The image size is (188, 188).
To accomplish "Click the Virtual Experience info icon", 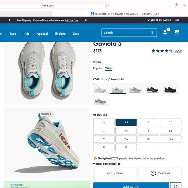I will click(x=119, y=164).
